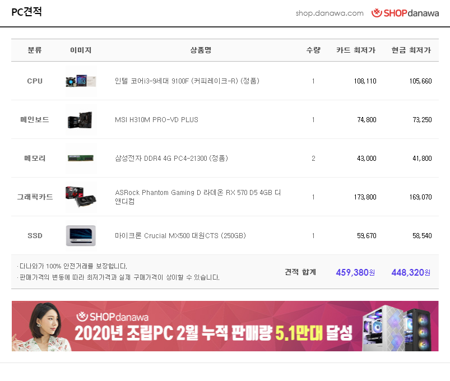This screenshot has height=381, width=450.
Task: Select the SSD category label
Action: (35, 236)
